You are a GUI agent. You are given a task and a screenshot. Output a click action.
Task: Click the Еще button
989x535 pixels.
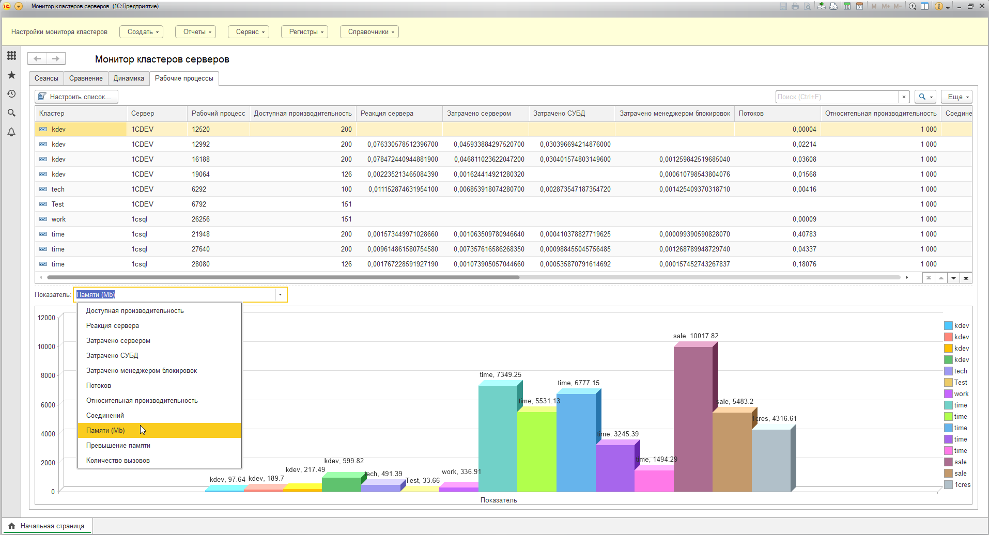click(956, 97)
